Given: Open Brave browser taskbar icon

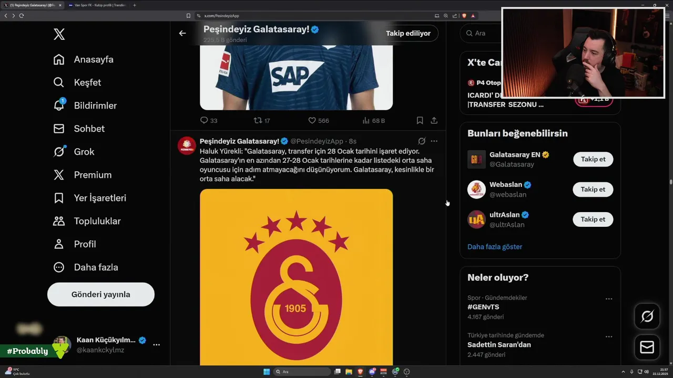Looking at the screenshot, I should (360, 372).
